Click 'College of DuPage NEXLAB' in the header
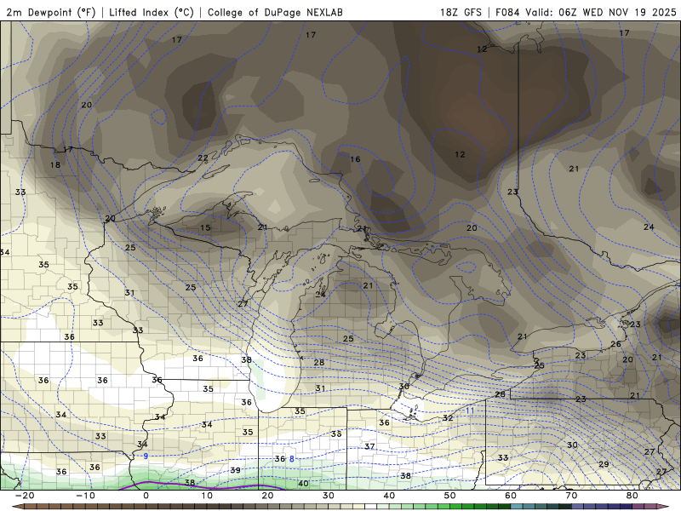 pyautogui.click(x=275, y=12)
